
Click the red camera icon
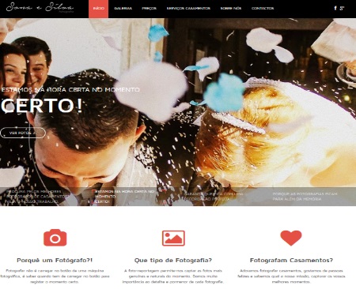[x=55, y=238]
